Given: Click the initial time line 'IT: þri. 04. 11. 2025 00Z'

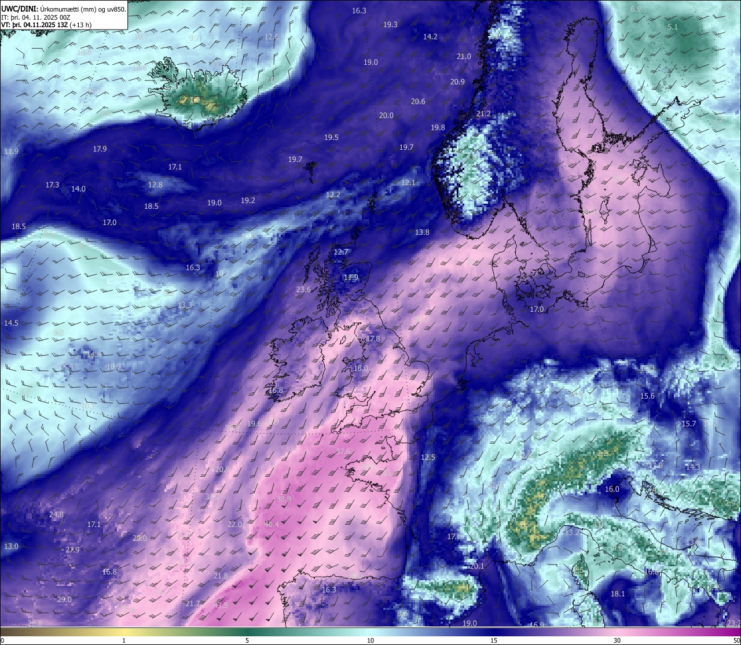Looking at the screenshot, I should tap(36, 17).
